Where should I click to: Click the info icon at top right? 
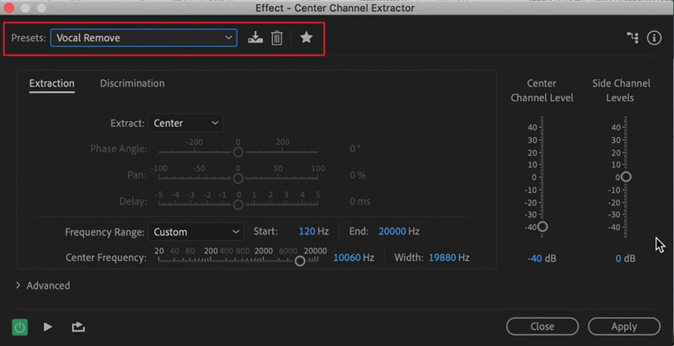click(x=654, y=38)
